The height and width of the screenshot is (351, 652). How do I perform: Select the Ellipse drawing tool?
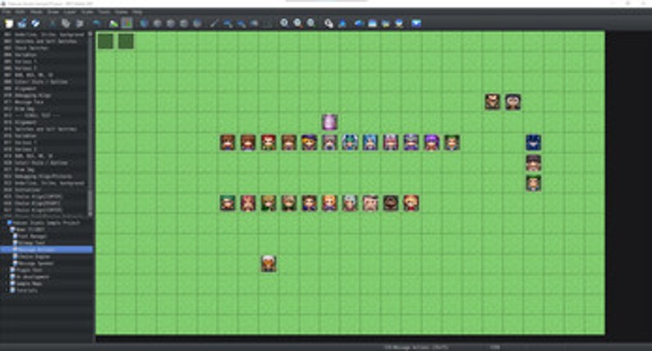242,23
